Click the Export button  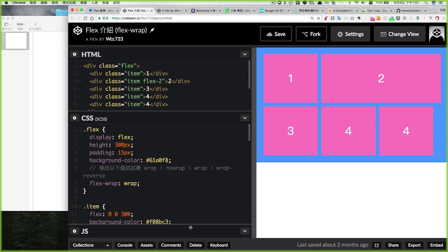click(414, 245)
